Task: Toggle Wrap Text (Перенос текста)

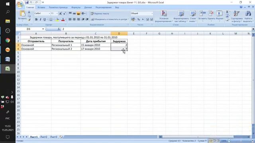Action: [x=100, y=14]
